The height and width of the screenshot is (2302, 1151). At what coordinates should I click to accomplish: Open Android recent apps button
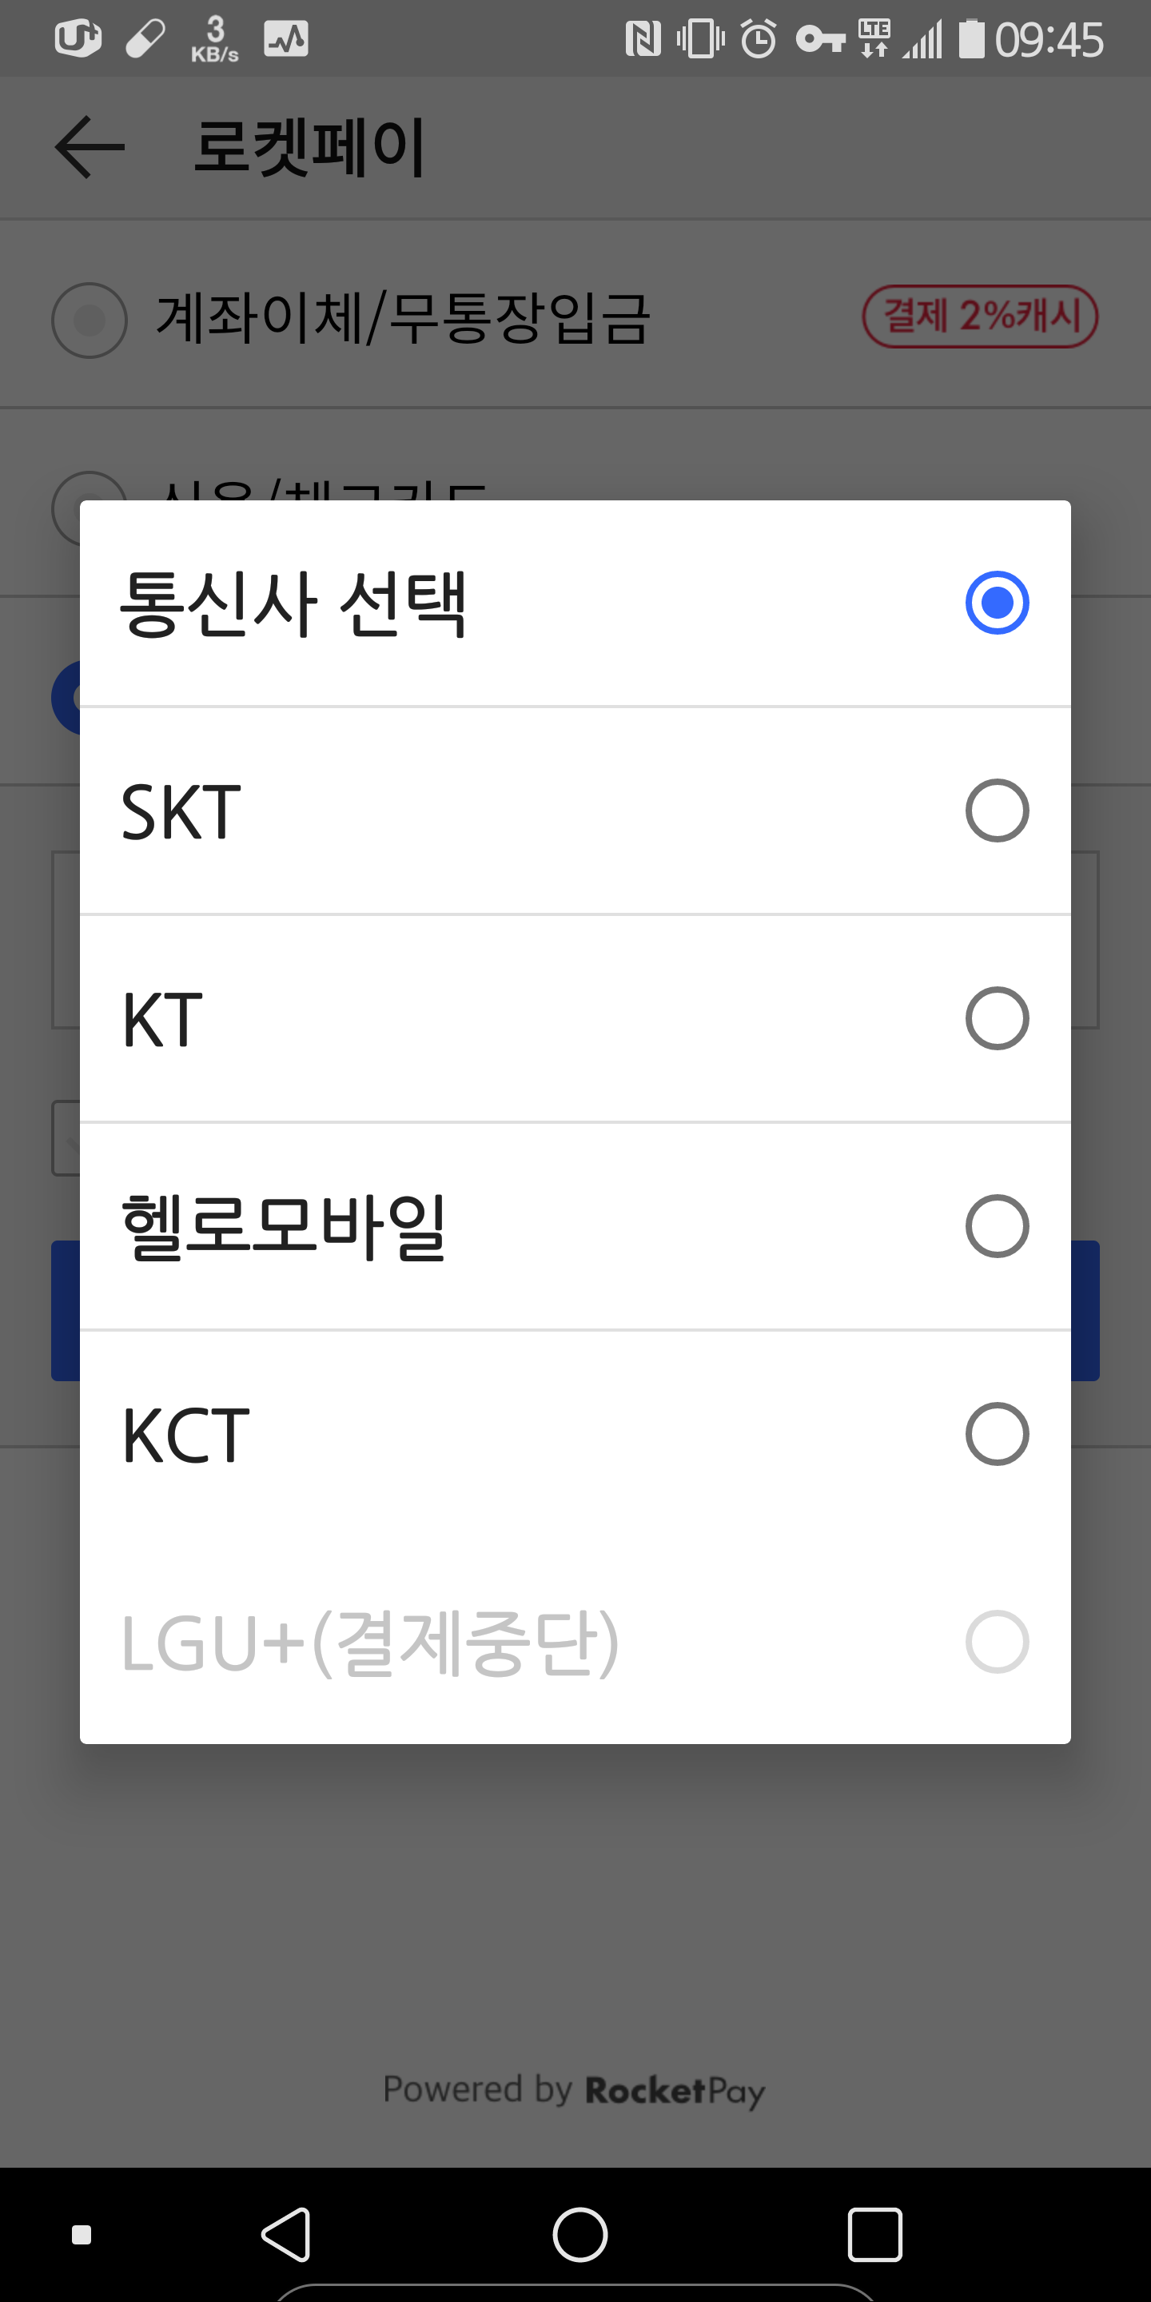tap(874, 2234)
